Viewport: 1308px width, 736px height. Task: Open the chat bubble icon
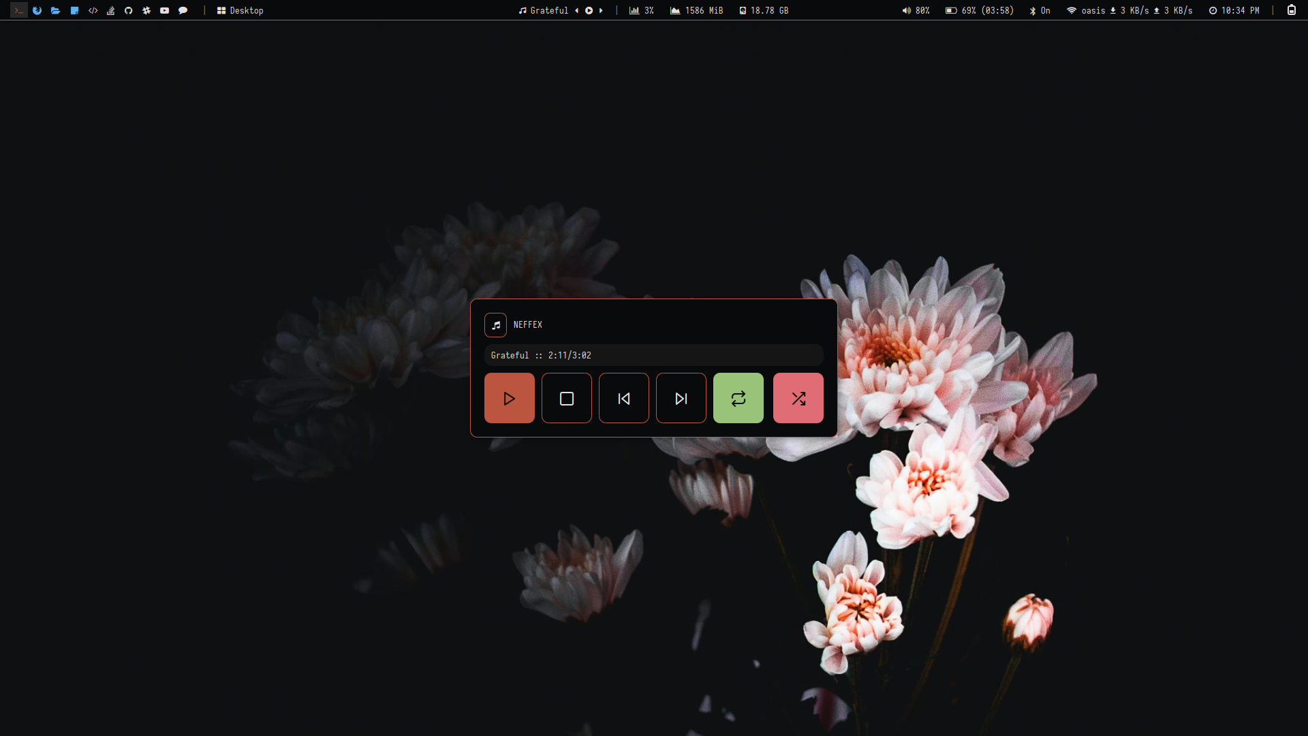pos(183,10)
